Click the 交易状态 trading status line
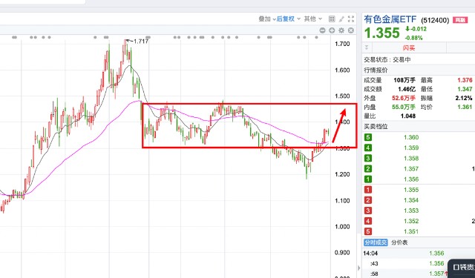The image size is (475, 278). pyautogui.click(x=387, y=59)
